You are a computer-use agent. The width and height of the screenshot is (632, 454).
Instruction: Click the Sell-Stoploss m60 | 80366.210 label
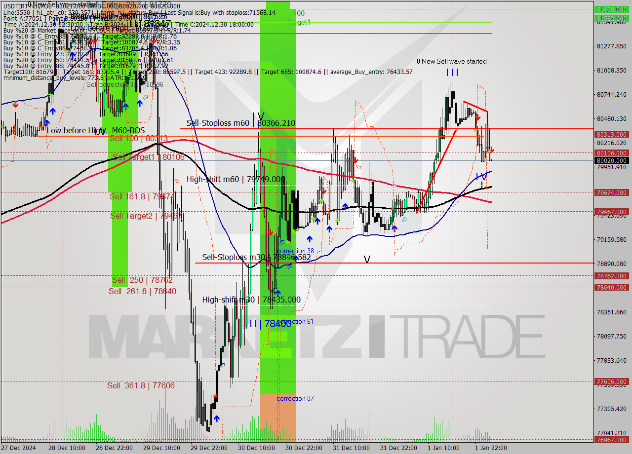(241, 123)
